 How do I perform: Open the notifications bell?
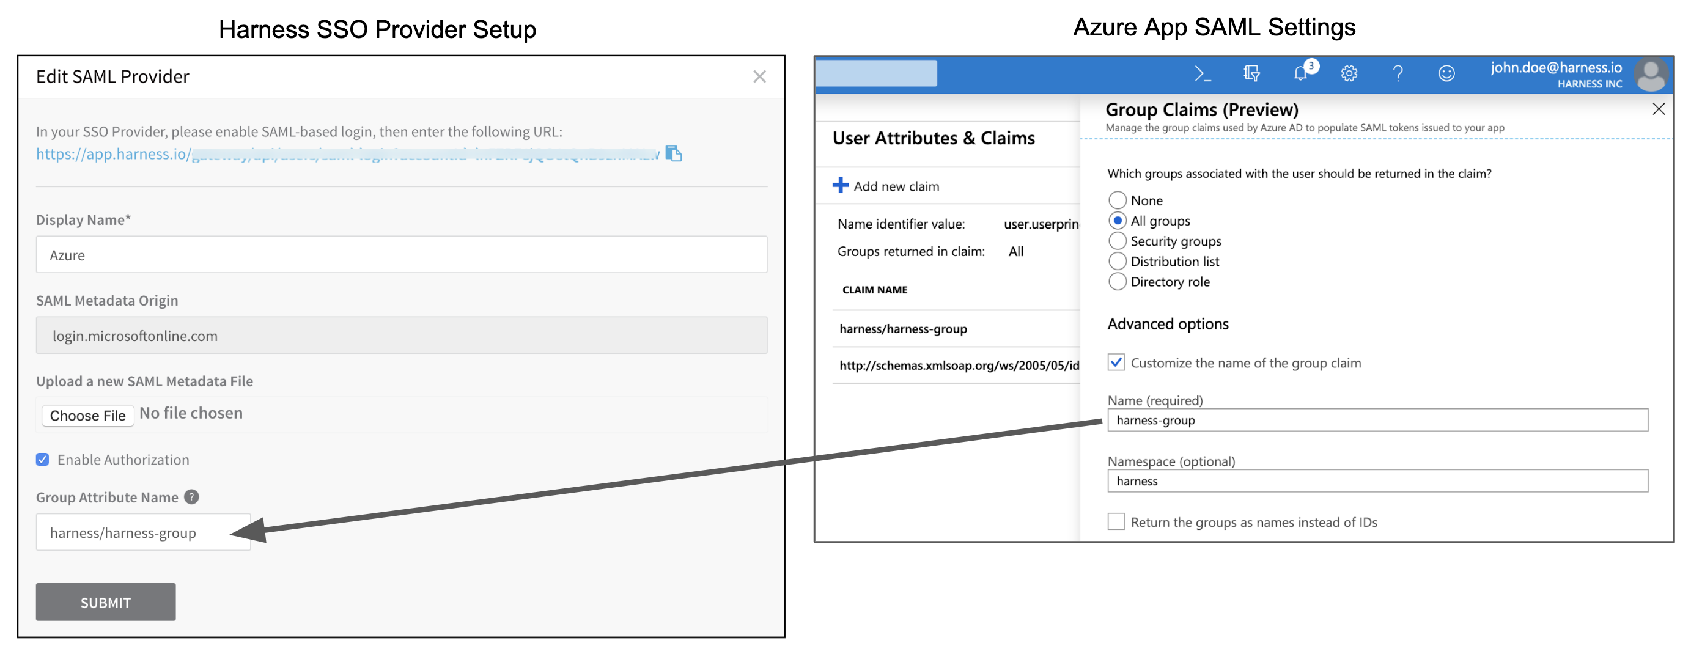(x=1300, y=73)
